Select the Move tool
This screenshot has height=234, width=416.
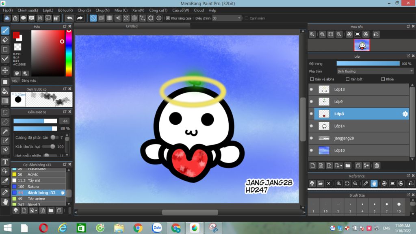[x=5, y=70]
